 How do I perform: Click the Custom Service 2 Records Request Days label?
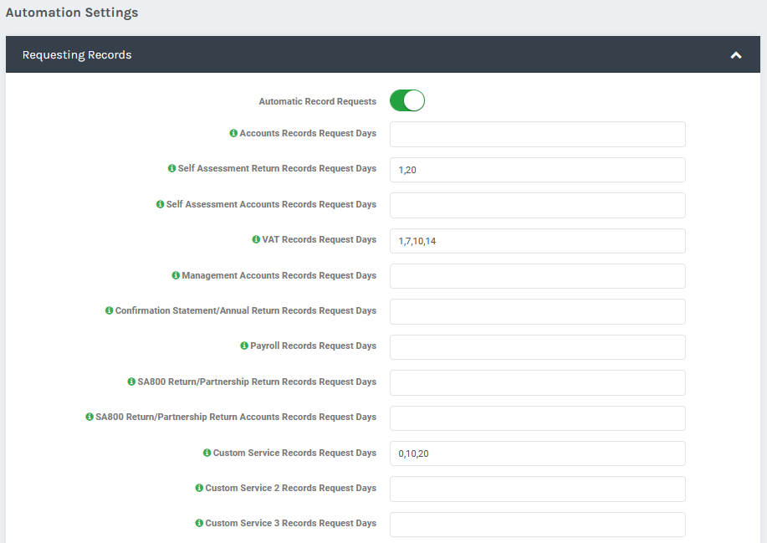[290, 489]
